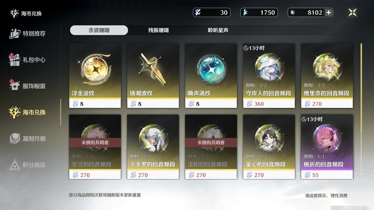The image size is (374, 210).
Task: Select 凝刻月相 sidebar entry
Action: (27, 139)
